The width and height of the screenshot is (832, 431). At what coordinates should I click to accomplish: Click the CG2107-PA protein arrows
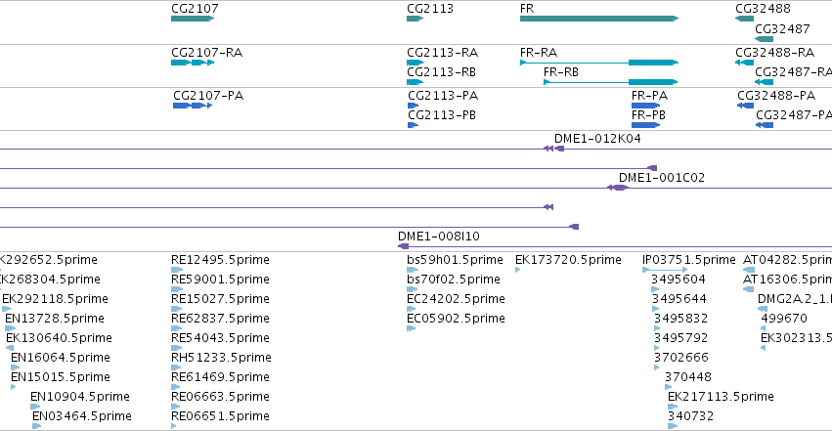pos(193,106)
